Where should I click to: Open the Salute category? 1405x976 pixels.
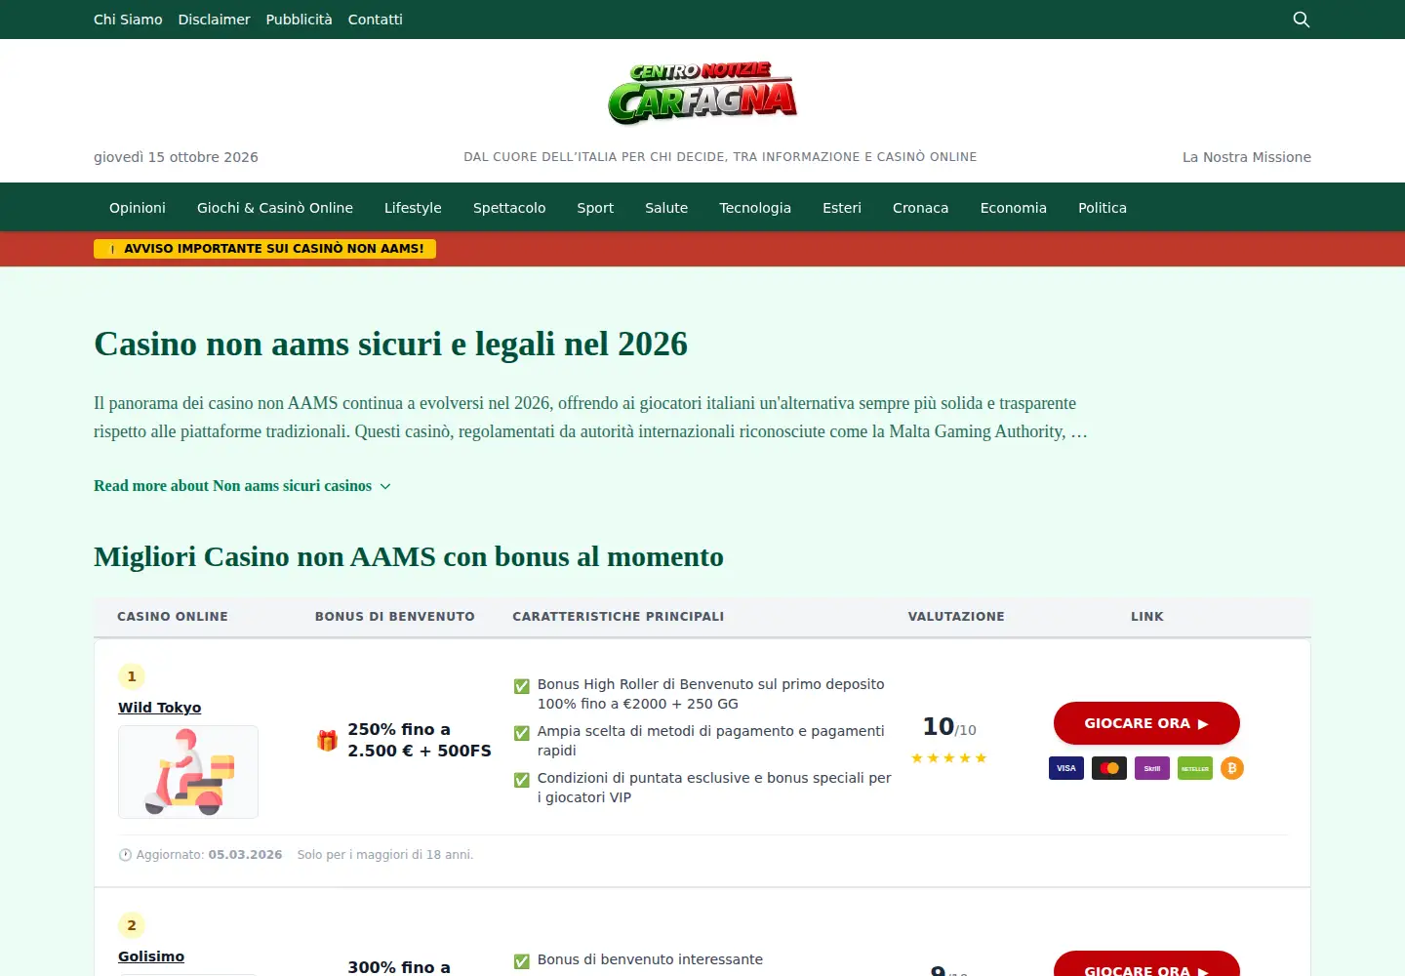pos(666,208)
